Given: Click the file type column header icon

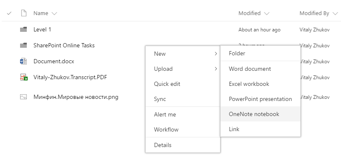Looking at the screenshot, I should [x=23, y=13].
